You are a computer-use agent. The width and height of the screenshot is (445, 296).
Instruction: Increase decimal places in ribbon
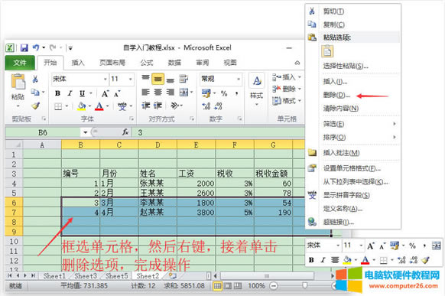[x=206, y=106]
